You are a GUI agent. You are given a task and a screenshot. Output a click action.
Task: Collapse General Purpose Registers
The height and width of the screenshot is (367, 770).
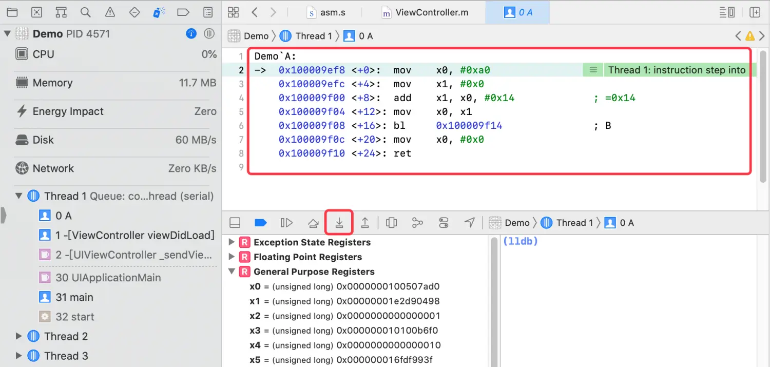pos(232,272)
